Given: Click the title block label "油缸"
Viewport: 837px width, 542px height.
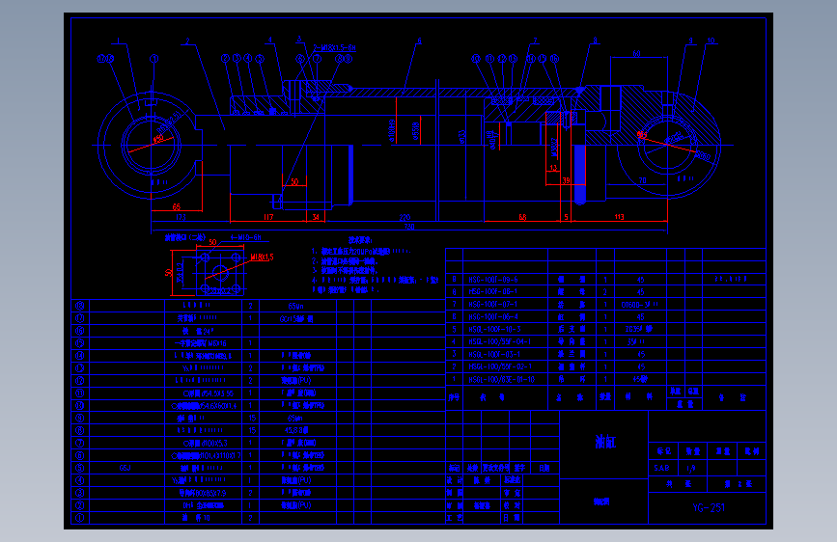Looking at the screenshot, I should coord(605,442).
